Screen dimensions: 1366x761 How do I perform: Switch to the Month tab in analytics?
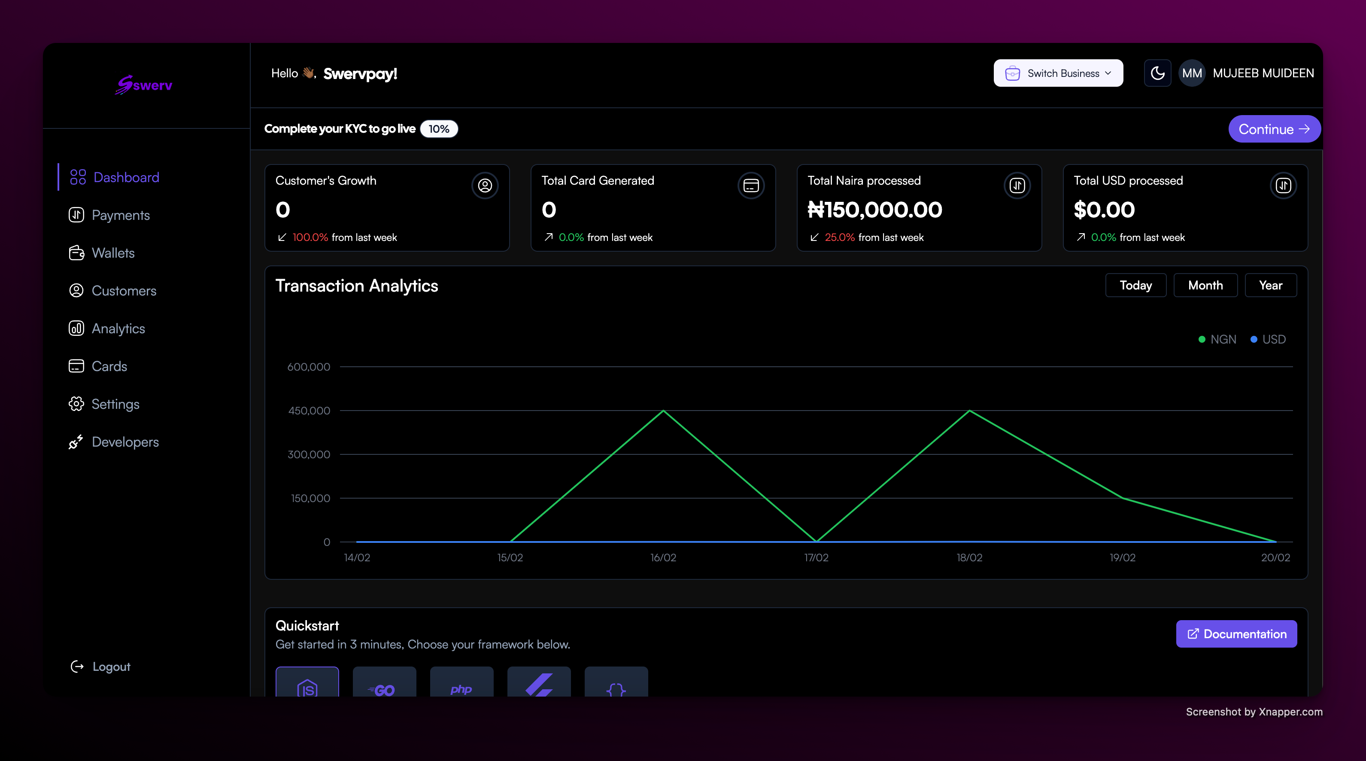[1205, 285]
